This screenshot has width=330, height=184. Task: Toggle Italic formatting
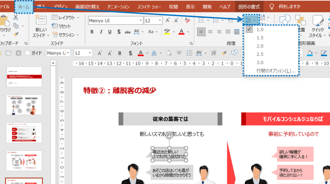pos(101,32)
